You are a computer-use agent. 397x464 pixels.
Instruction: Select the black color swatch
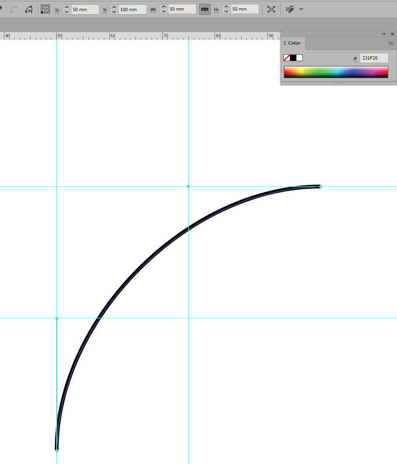[293, 58]
